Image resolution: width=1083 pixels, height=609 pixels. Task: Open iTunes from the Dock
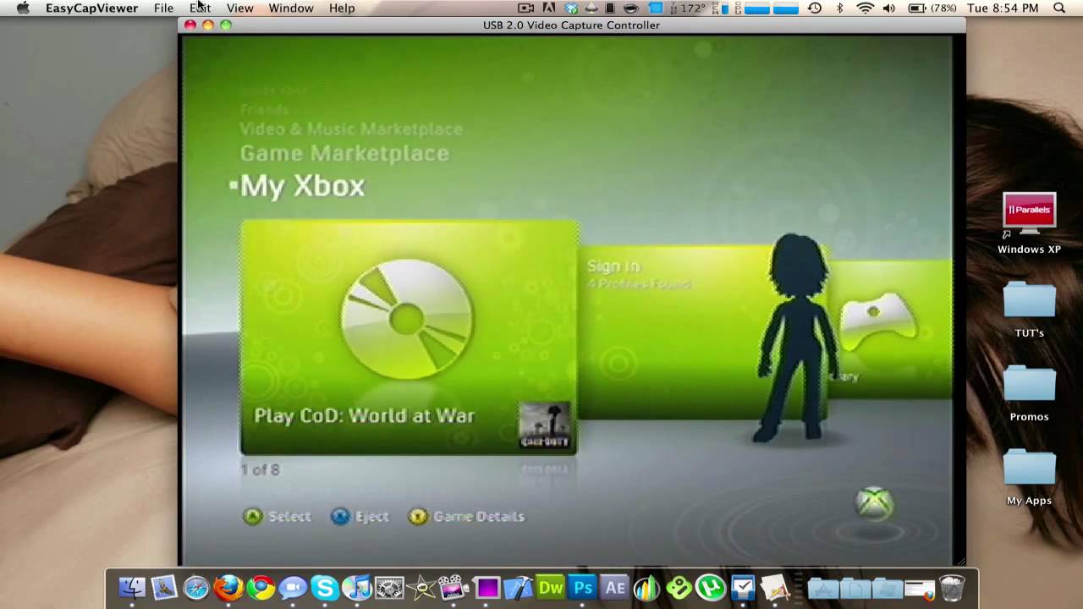[357, 586]
